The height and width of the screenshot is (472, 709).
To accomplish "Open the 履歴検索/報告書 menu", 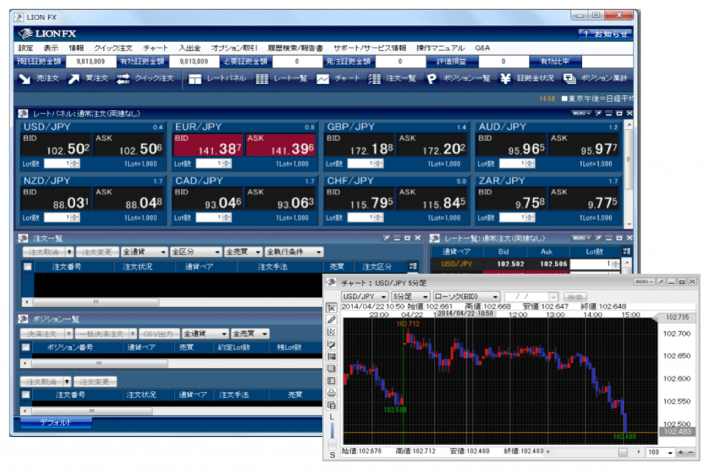I will coord(295,48).
